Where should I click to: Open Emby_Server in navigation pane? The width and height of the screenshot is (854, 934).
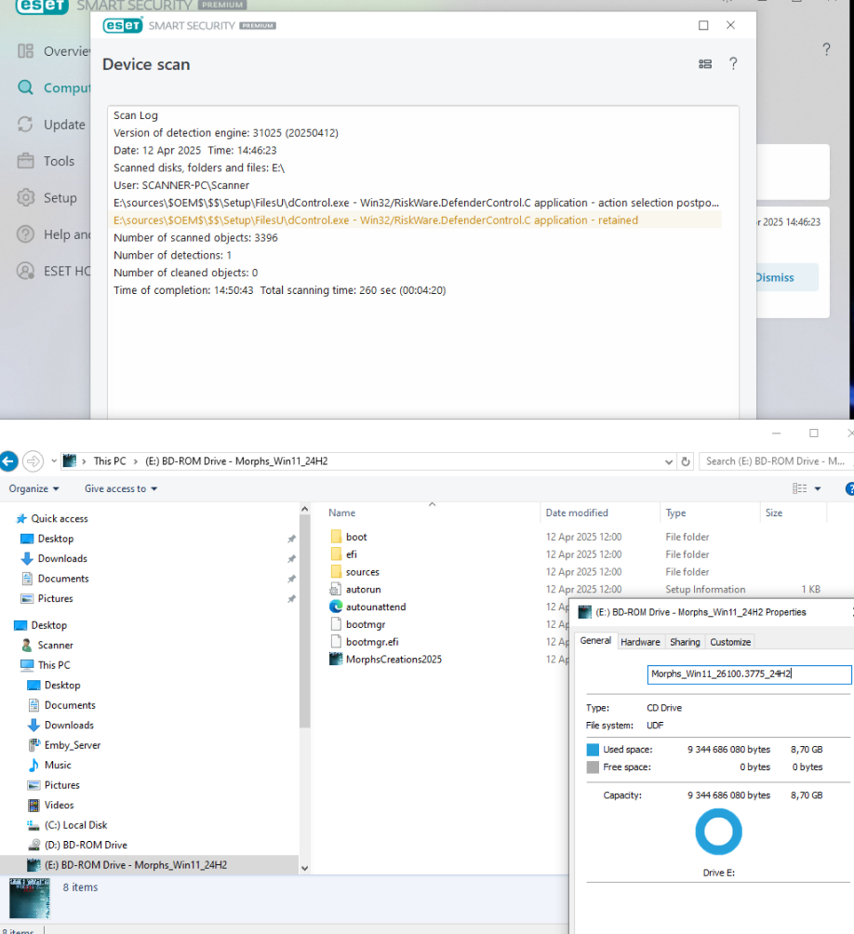(72, 745)
